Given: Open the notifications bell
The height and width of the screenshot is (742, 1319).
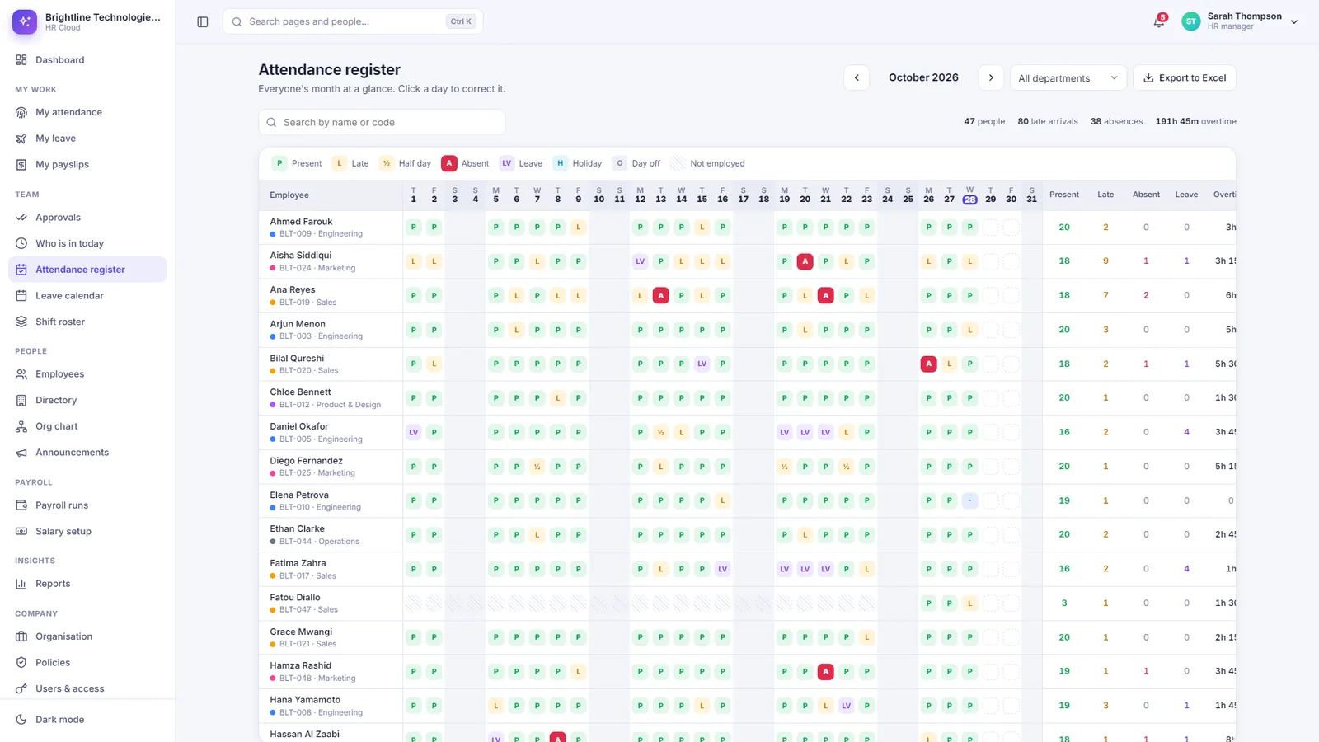Looking at the screenshot, I should [x=1159, y=22].
